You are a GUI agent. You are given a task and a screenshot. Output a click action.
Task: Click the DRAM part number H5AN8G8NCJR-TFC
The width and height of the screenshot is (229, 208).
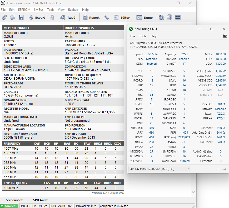pos(80,45)
